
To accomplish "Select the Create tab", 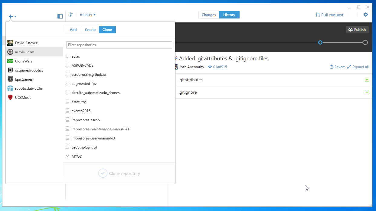I will 90,29.
